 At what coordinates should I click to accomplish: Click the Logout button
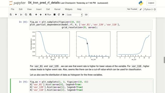pyautogui.click(x=151, y=3)
